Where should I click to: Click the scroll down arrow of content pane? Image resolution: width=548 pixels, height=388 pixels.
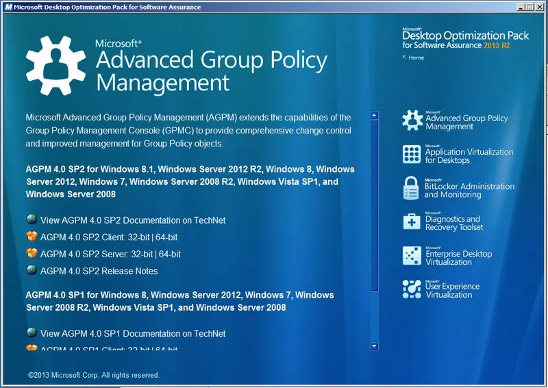click(x=374, y=346)
